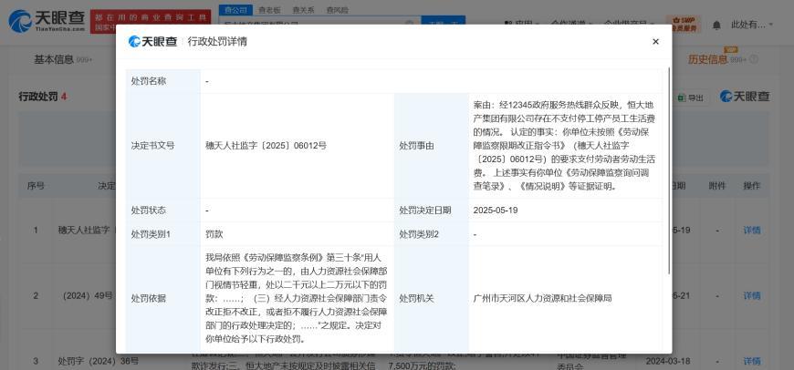Click the 处罚事由 label
This screenshot has width=794, height=370.
tap(416, 146)
